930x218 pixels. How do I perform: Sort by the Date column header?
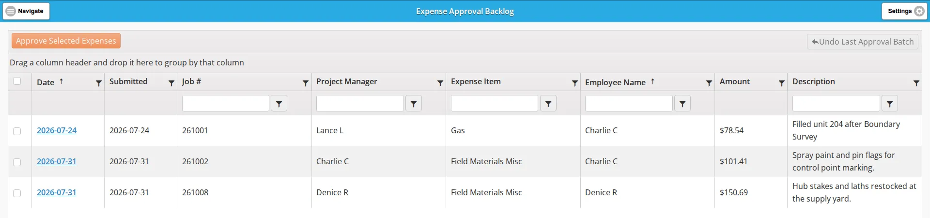pyautogui.click(x=46, y=82)
